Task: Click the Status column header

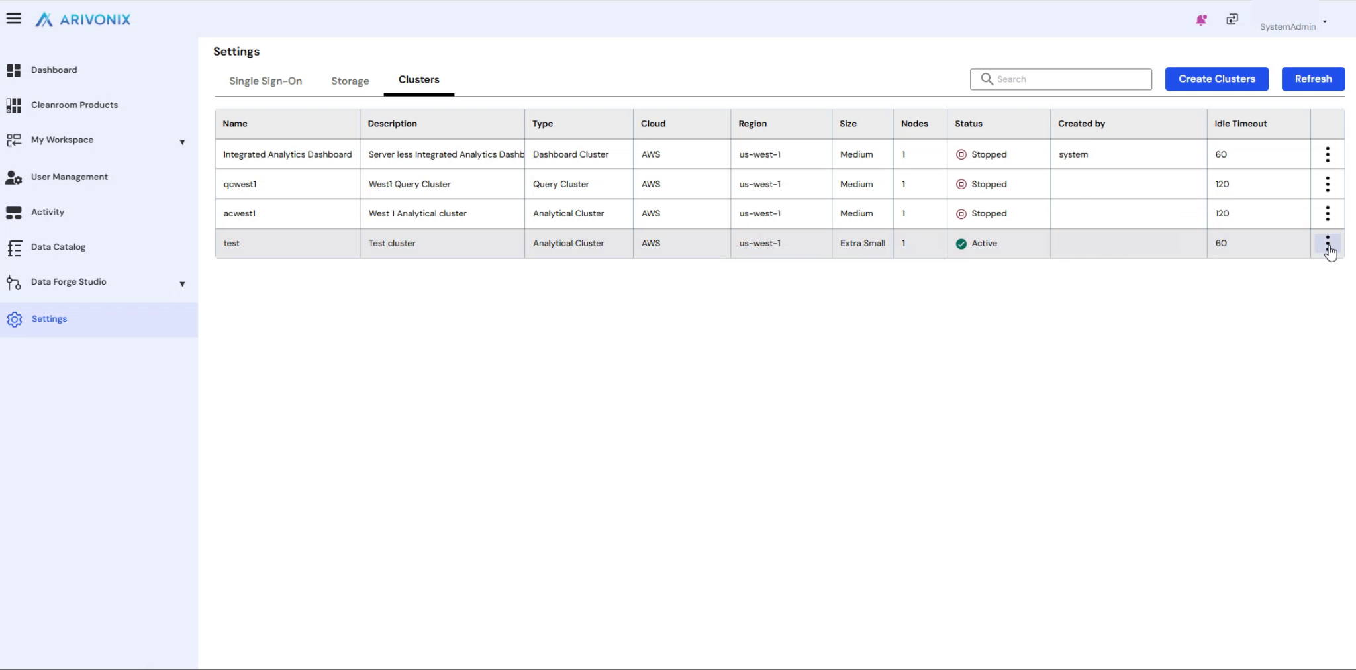Action: [x=969, y=124]
